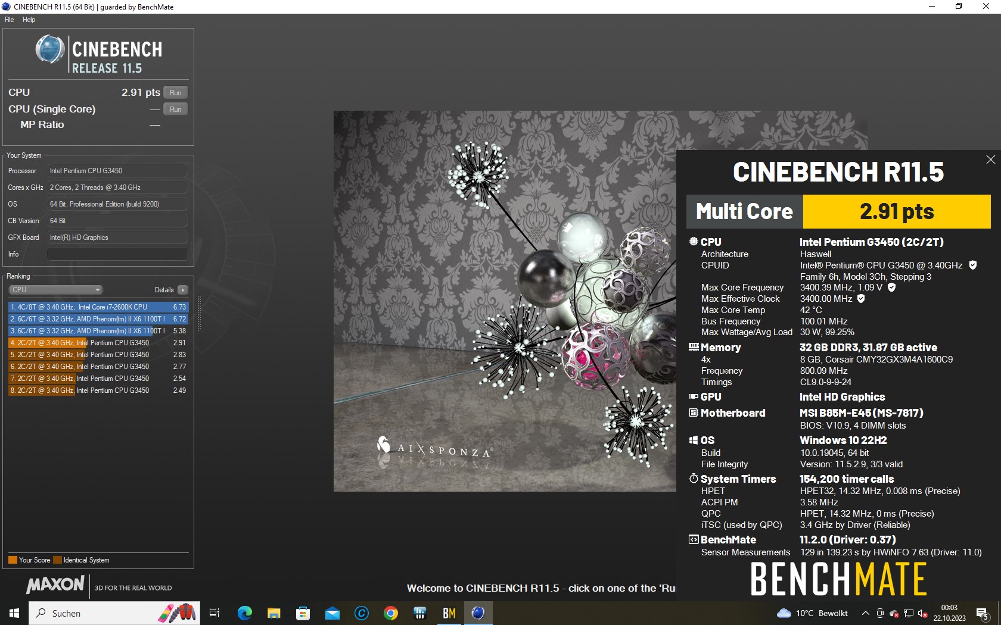The image size is (1001, 625).
Task: Click the Motherboard icon in BenchMate panel
Action: point(694,412)
